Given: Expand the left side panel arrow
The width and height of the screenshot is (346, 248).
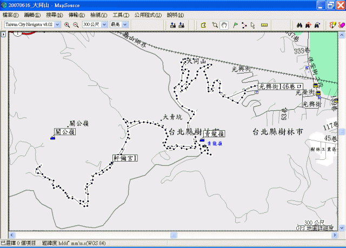Looking at the screenshot, I should pos(3,35).
